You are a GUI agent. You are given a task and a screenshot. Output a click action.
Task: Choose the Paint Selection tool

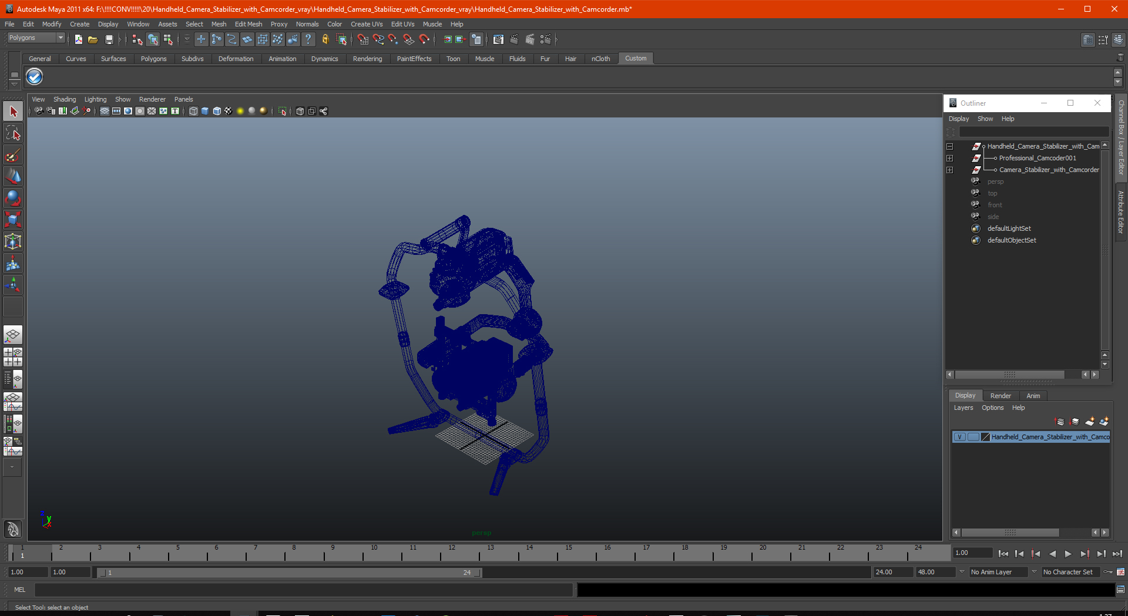pyautogui.click(x=13, y=155)
